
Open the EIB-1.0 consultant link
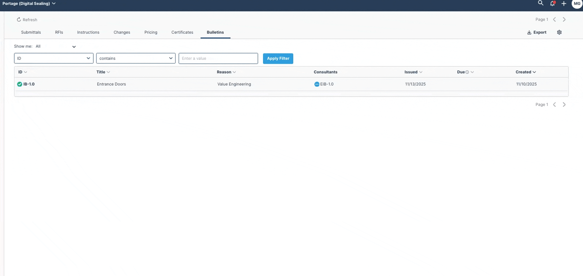[327, 84]
